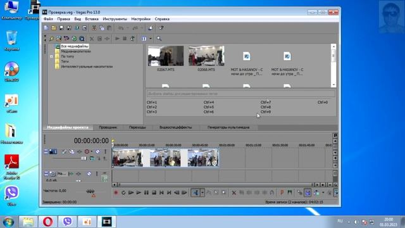Select the Normal Edit tool

(196, 193)
